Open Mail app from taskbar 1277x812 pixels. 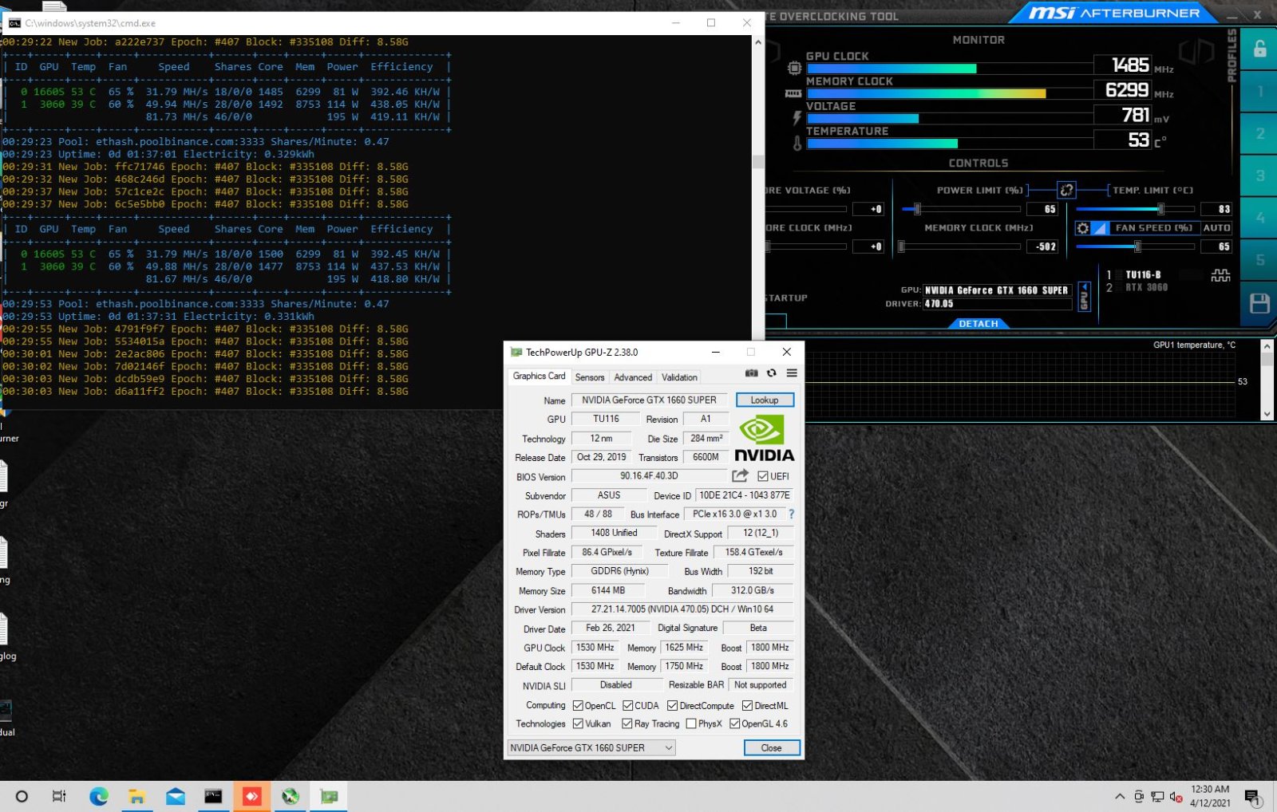pyautogui.click(x=176, y=796)
